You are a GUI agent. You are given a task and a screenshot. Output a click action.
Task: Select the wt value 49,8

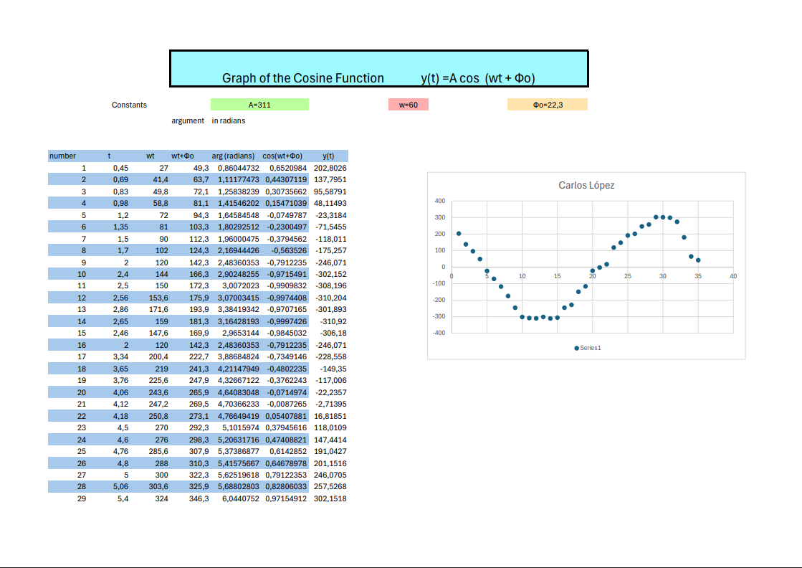161,191
